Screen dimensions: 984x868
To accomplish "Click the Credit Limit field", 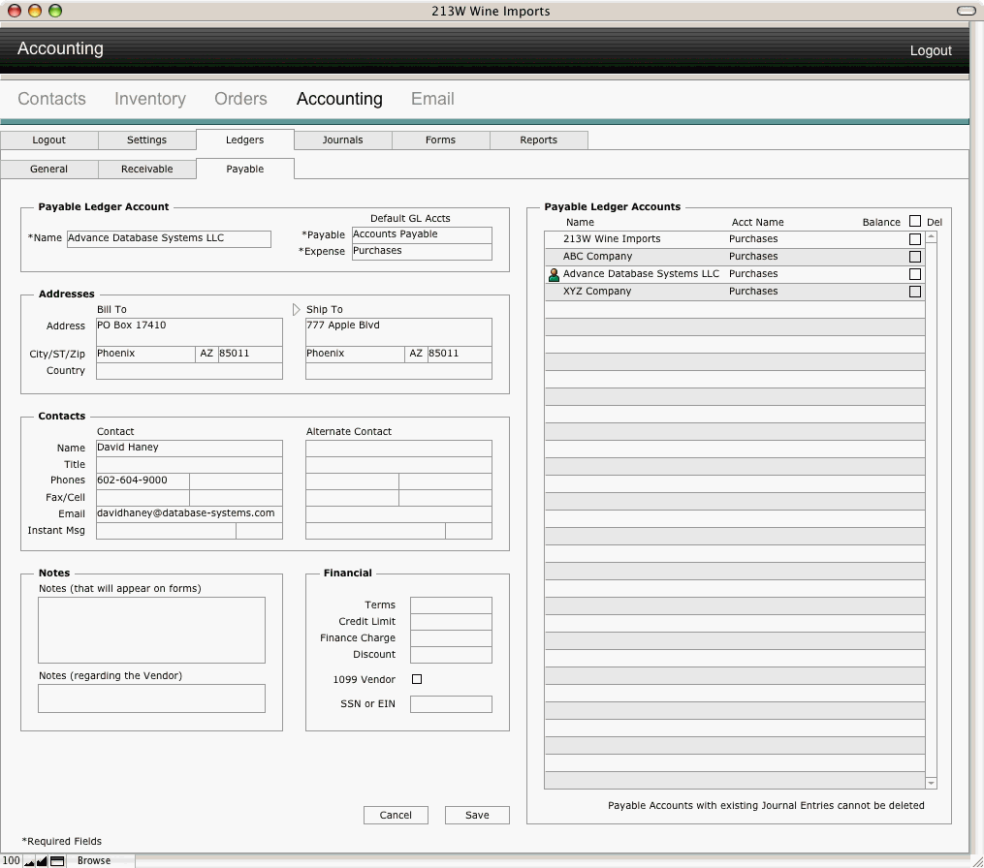I will pyautogui.click(x=451, y=622).
